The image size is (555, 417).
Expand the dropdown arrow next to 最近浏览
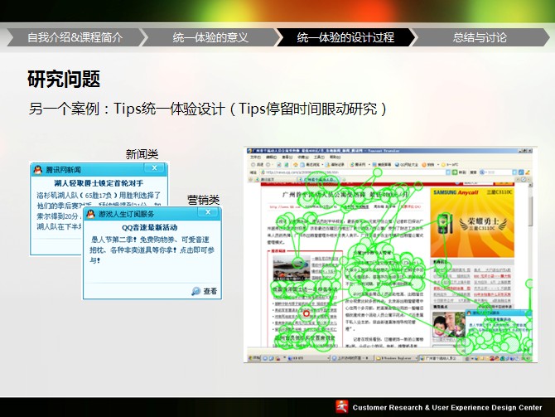click(x=322, y=164)
